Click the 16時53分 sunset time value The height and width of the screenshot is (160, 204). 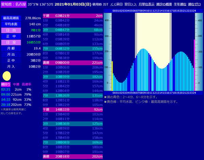[x=34, y=42]
